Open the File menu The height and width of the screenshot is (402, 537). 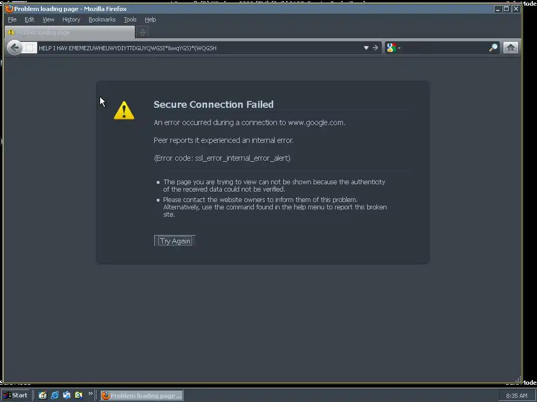[12, 19]
